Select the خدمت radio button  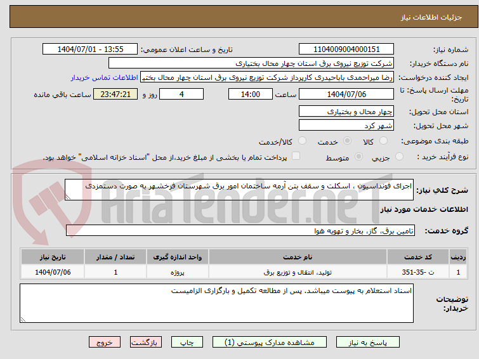(347, 141)
